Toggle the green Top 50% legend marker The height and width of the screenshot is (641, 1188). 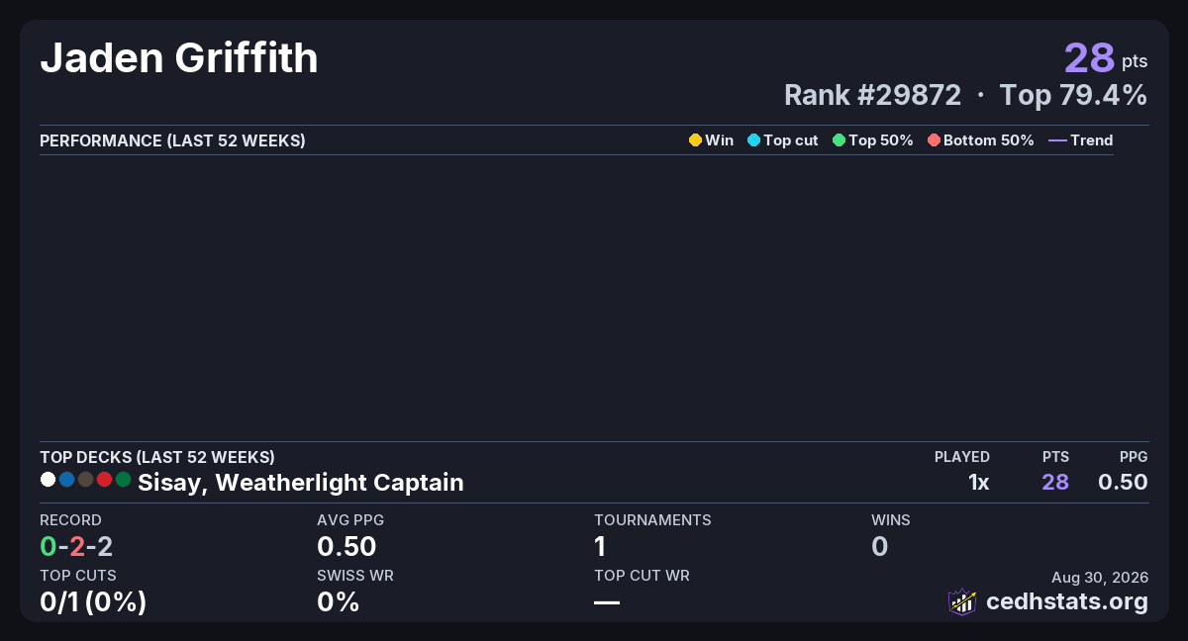coord(839,140)
